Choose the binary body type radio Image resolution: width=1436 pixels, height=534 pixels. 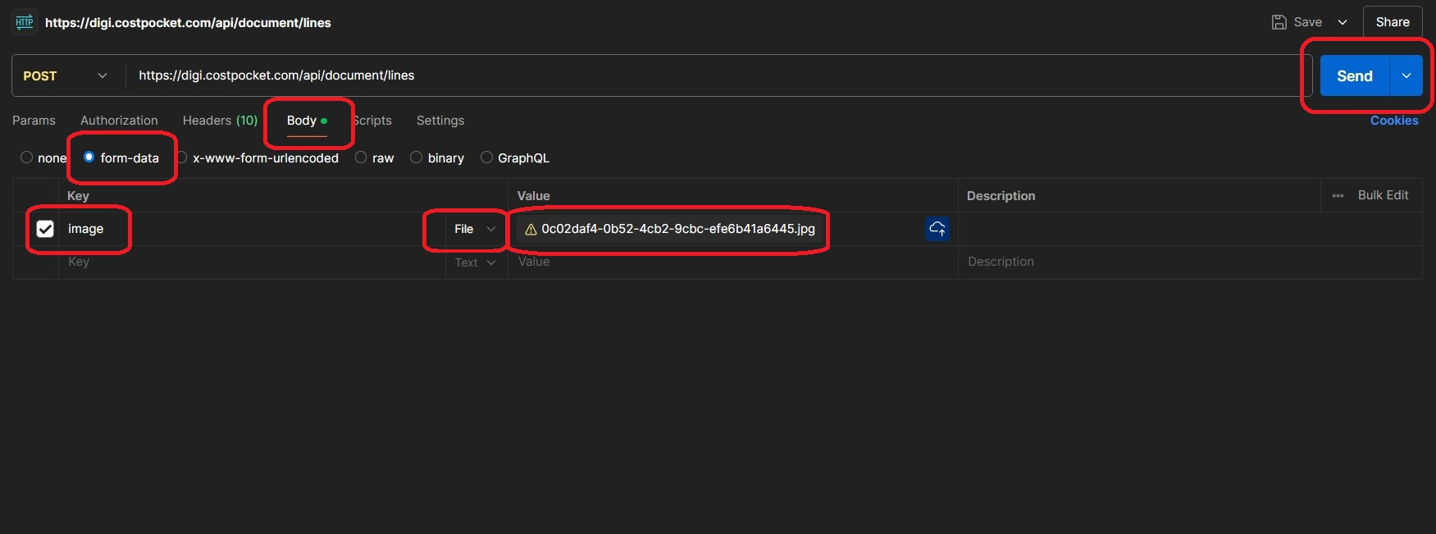point(417,157)
